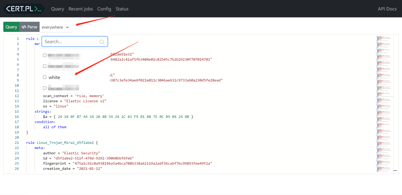The width and height of the screenshot is (402, 195).
Task: Open the API Docs link
Action: coord(387,9)
